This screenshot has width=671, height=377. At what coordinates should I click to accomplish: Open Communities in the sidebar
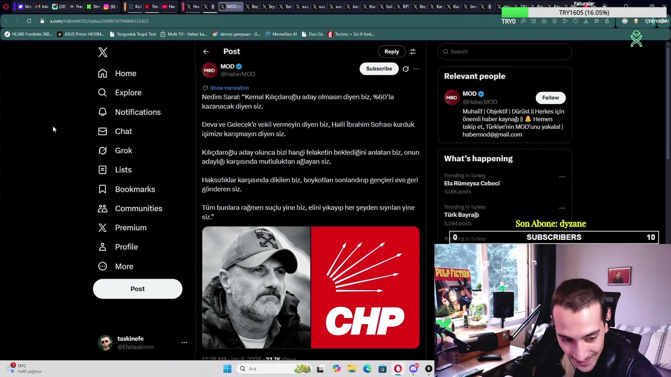130,208
